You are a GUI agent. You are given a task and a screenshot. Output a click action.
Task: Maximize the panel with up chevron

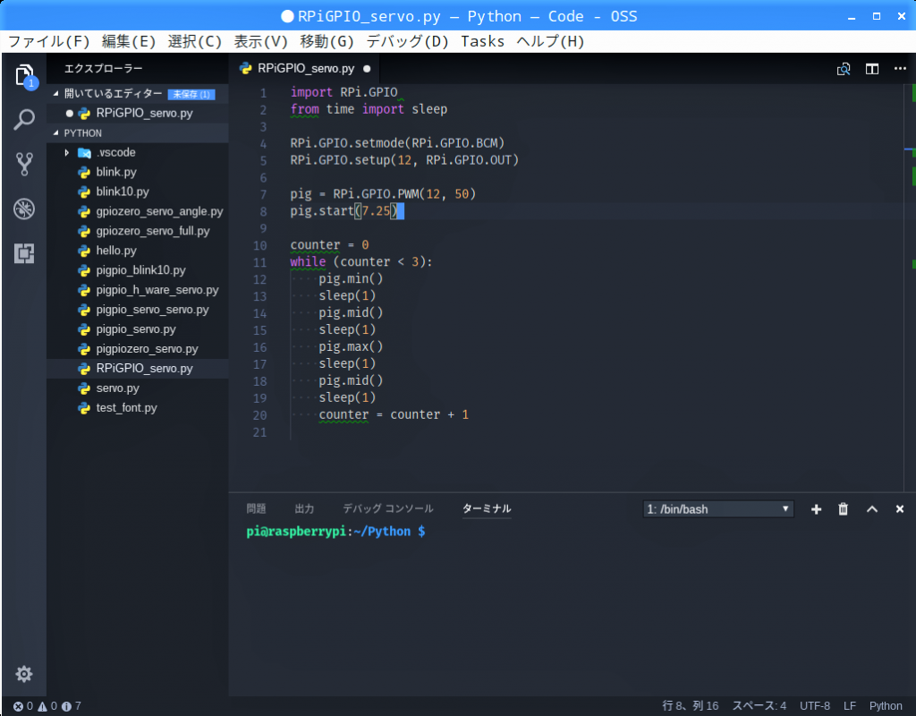pos(872,509)
